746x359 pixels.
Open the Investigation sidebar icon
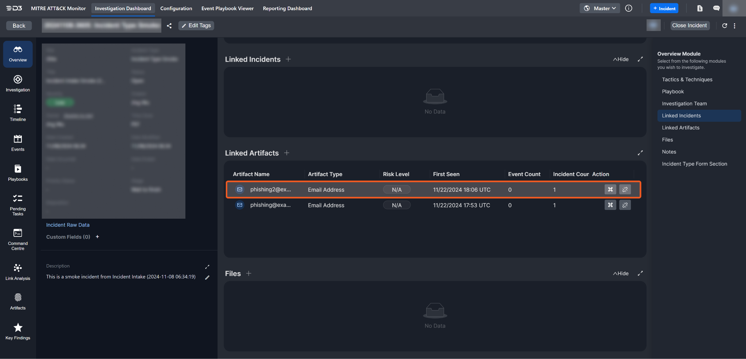[x=18, y=83]
